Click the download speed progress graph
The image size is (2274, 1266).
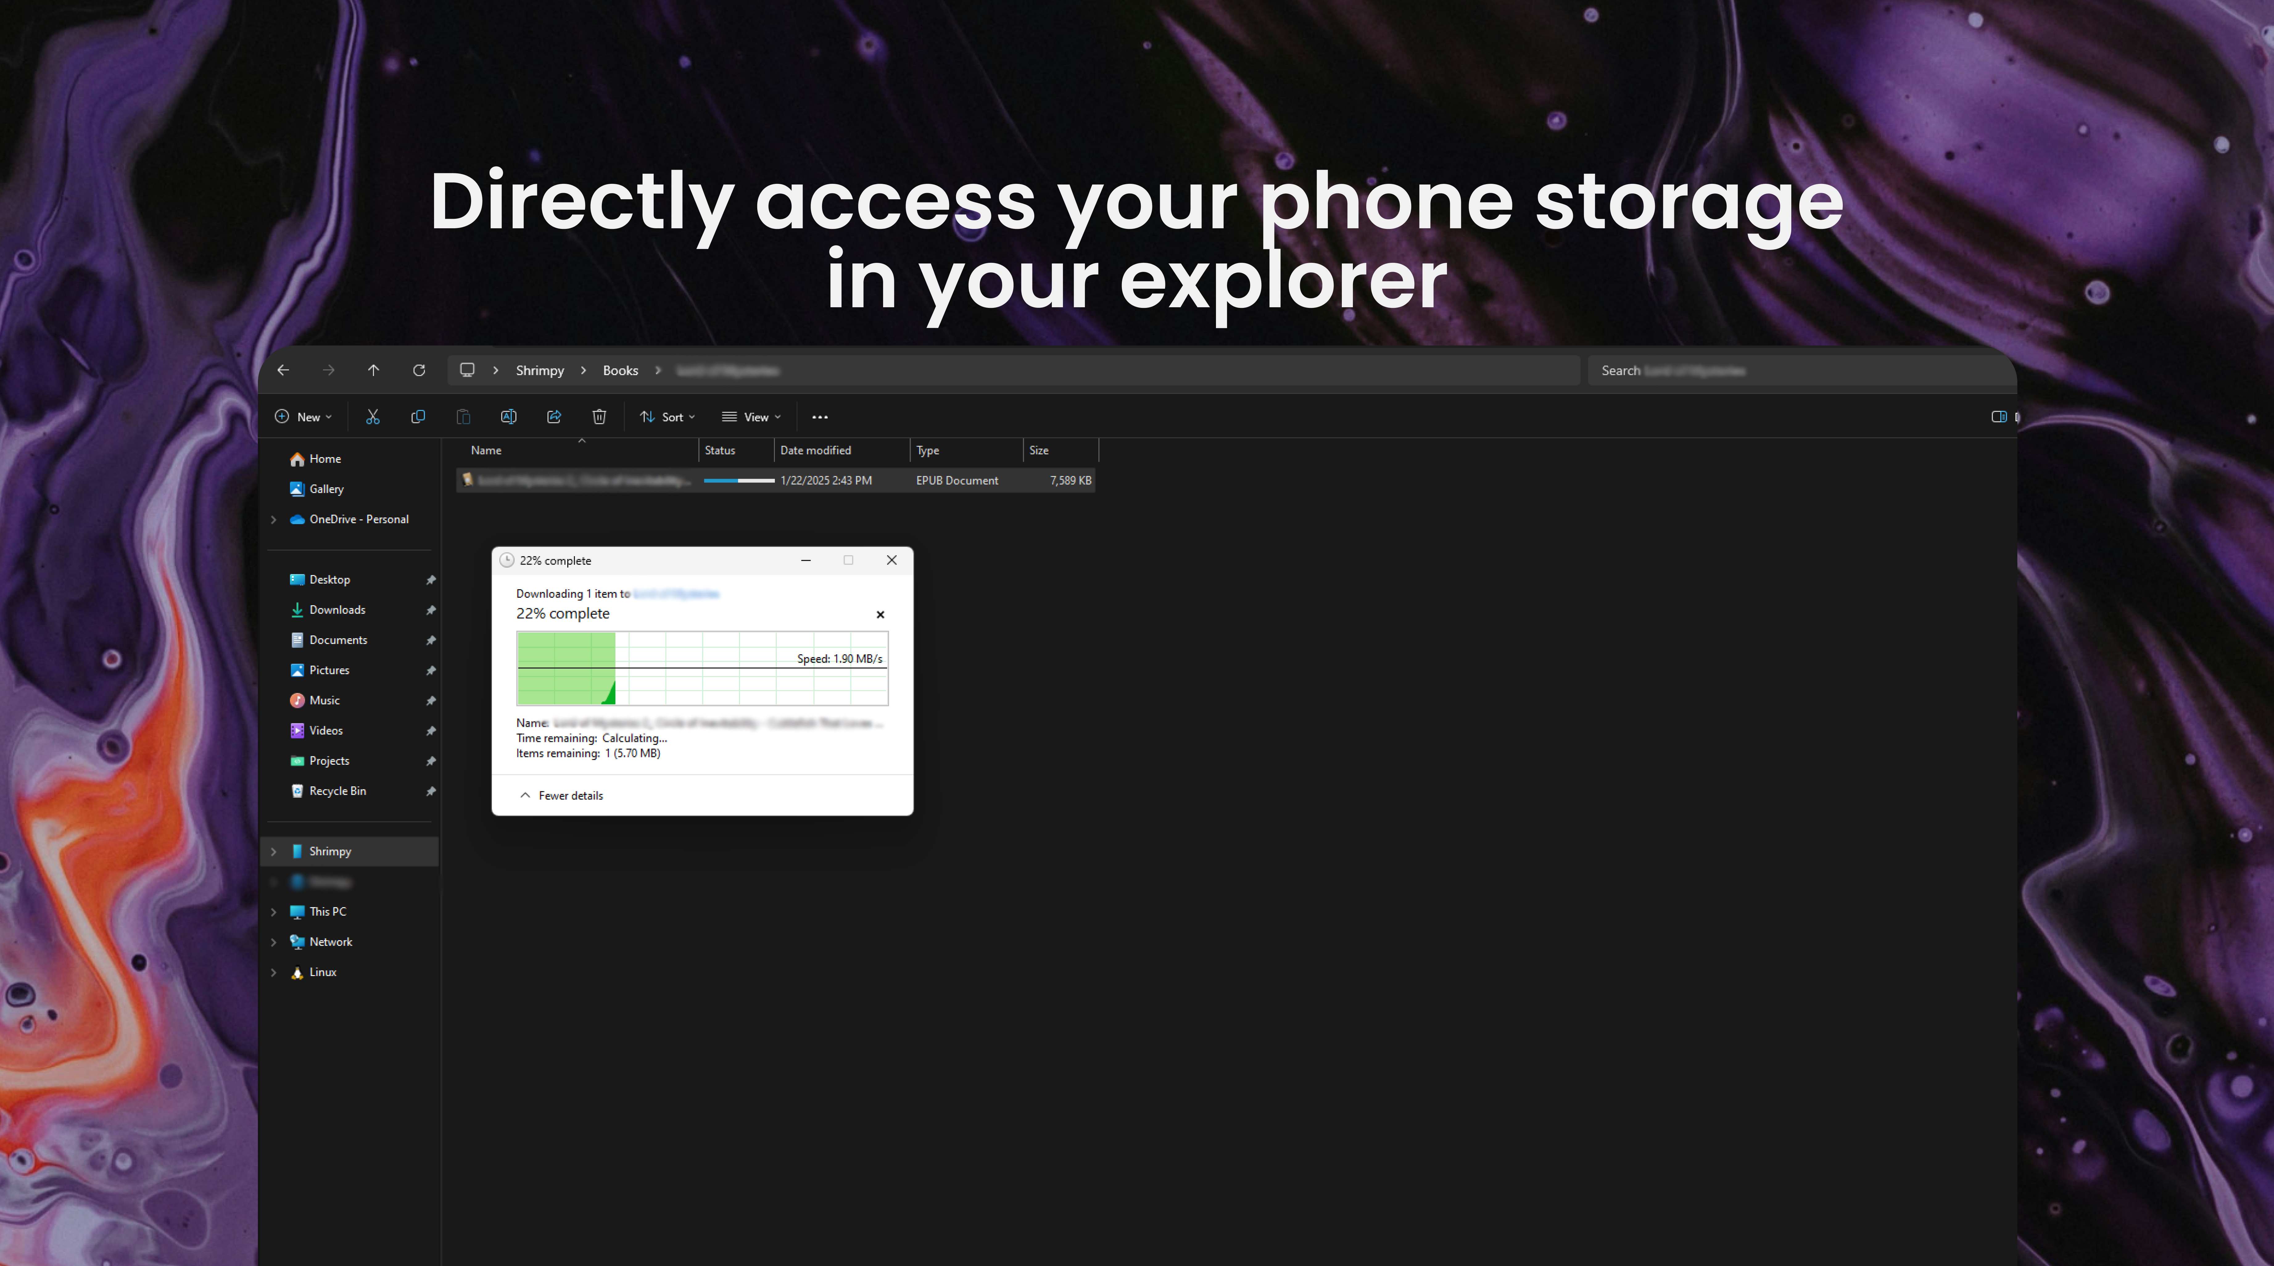tap(703, 668)
